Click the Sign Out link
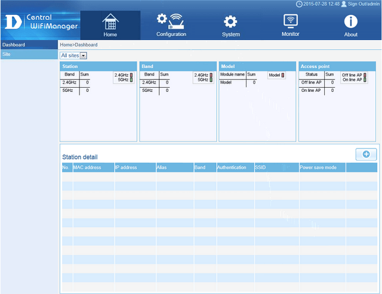 coord(363,4)
